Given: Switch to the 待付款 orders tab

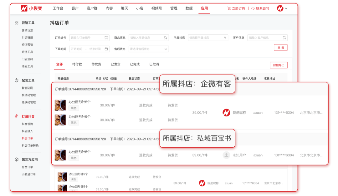Looking at the screenshot, I should tap(77, 64).
